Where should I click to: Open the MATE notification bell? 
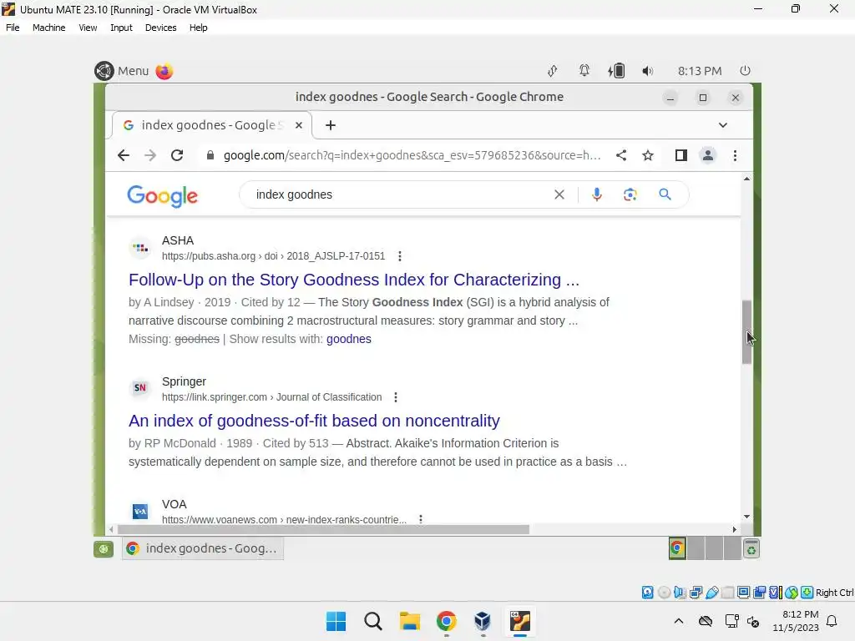[x=584, y=71]
